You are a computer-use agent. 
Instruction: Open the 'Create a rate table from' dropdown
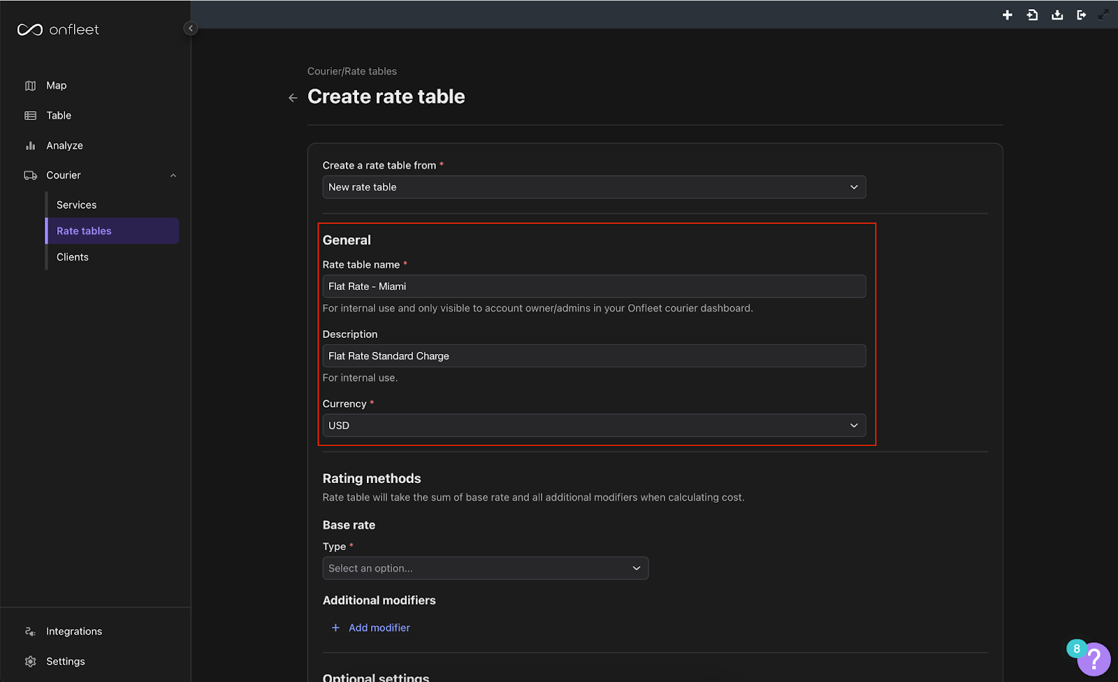click(x=593, y=187)
